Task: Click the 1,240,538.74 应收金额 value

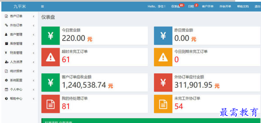Action: tap(84, 85)
